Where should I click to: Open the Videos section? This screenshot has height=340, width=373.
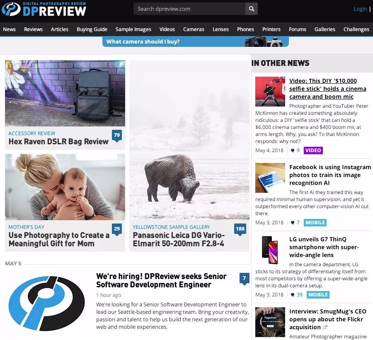click(167, 29)
